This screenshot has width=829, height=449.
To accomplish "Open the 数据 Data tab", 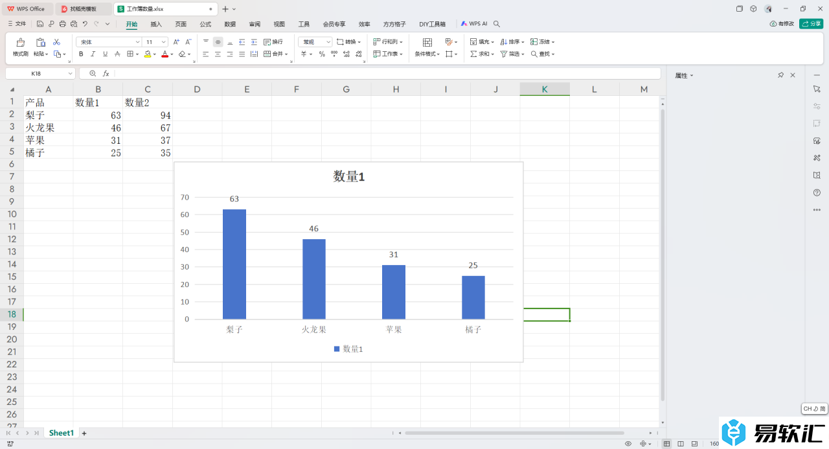I will pos(230,24).
